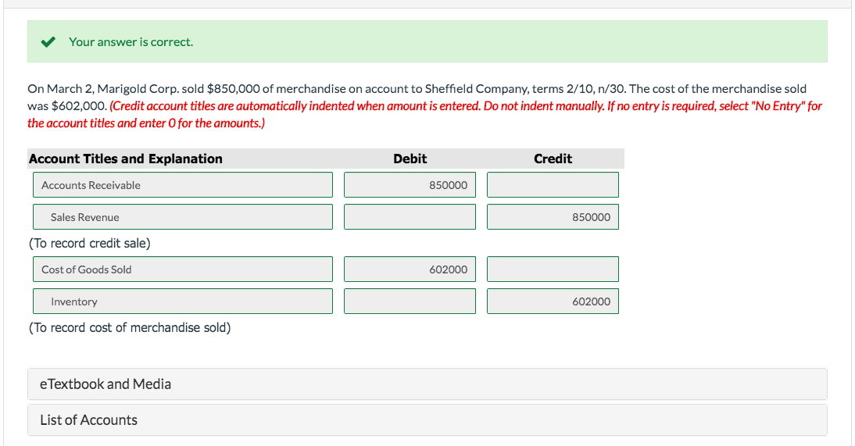Click the debit field showing 602000
This screenshot has height=446, width=855.
[x=410, y=269]
